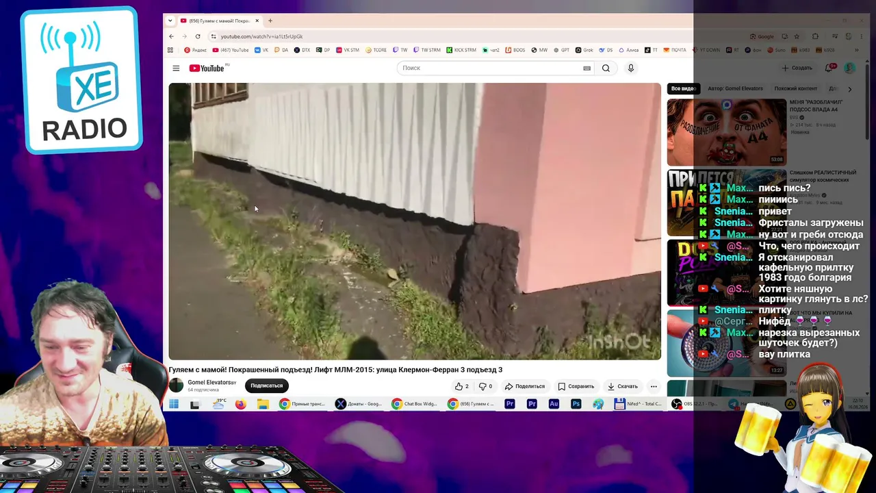The image size is (876, 493).
Task: Open the TCORE bookmark
Action: (376, 50)
